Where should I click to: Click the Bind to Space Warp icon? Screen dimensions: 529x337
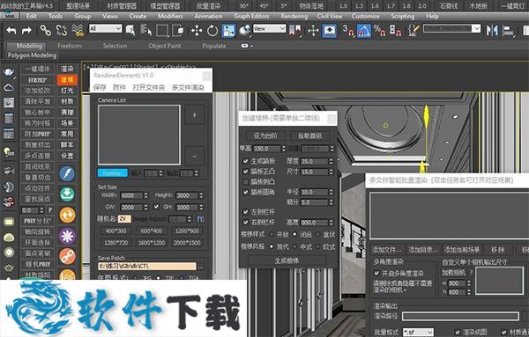78,31
